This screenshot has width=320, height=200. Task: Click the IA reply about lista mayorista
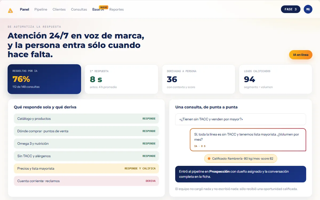coord(248,140)
